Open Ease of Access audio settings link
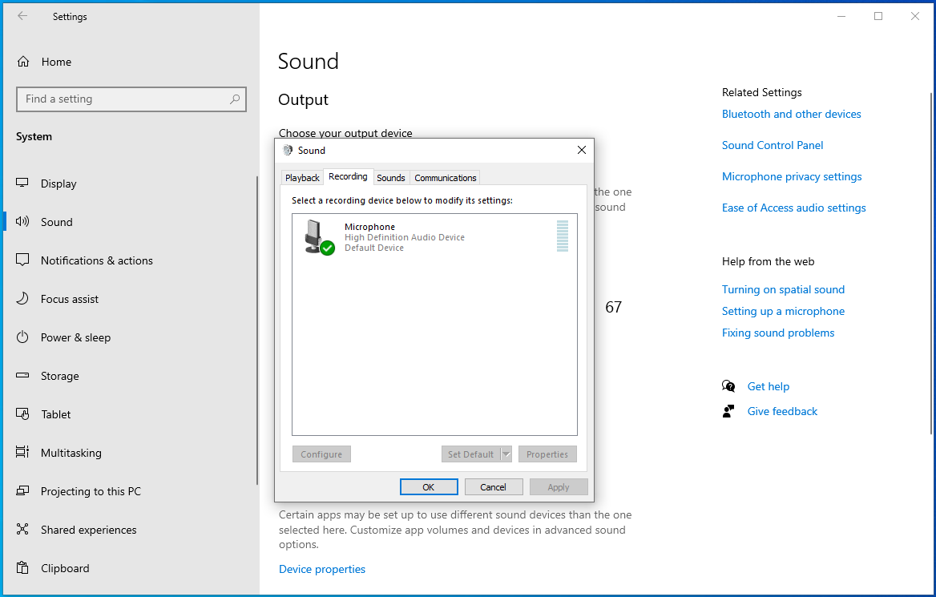This screenshot has height=597, width=936. point(793,208)
